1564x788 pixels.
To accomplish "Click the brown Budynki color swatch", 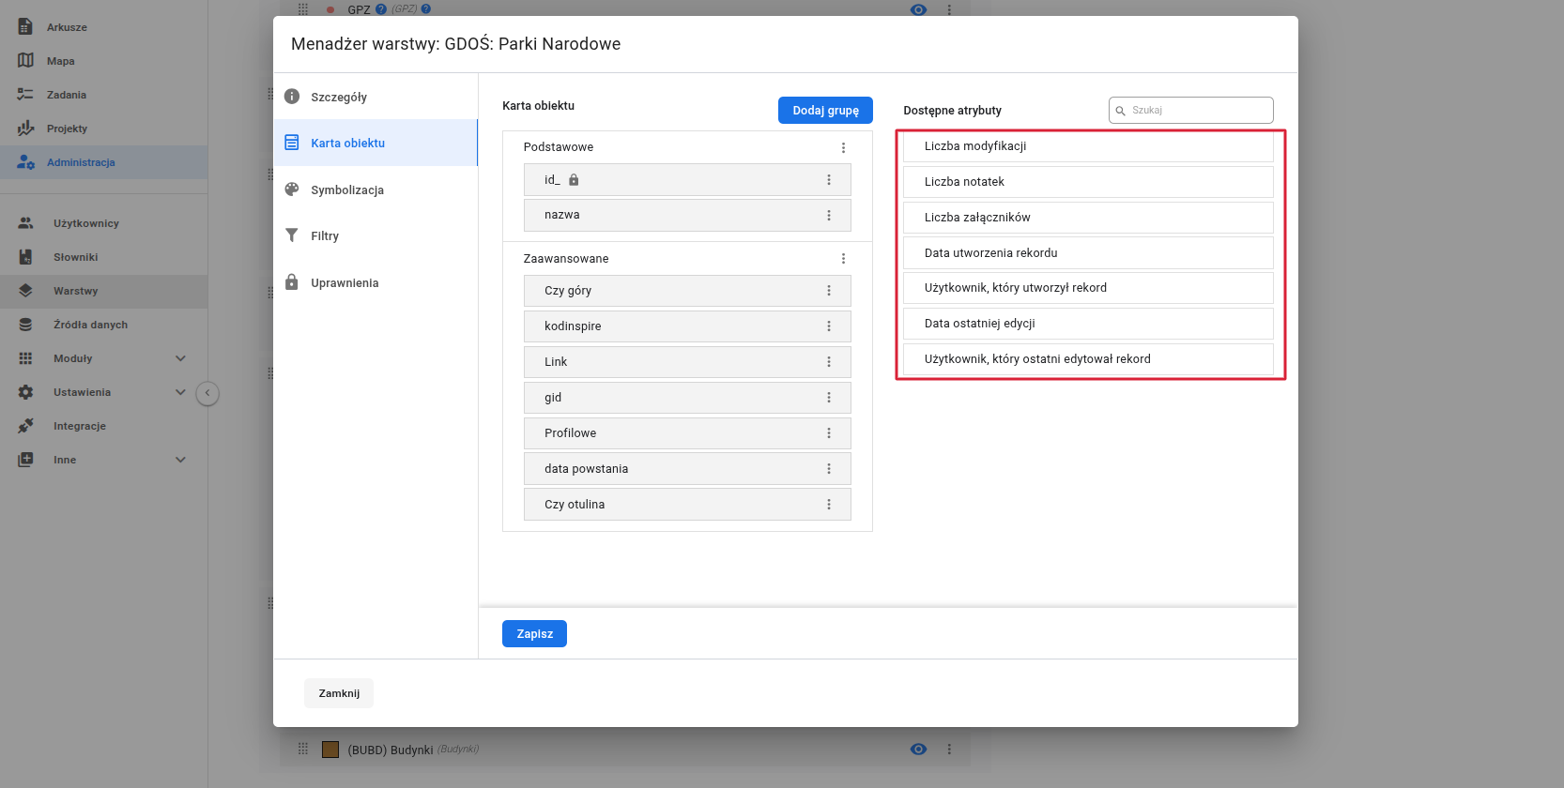I will coord(330,750).
